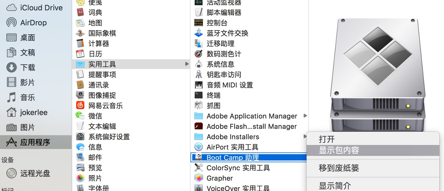444x191 pixels.
Task: Expand the 实用工具 folder arrow
Action: point(187,64)
